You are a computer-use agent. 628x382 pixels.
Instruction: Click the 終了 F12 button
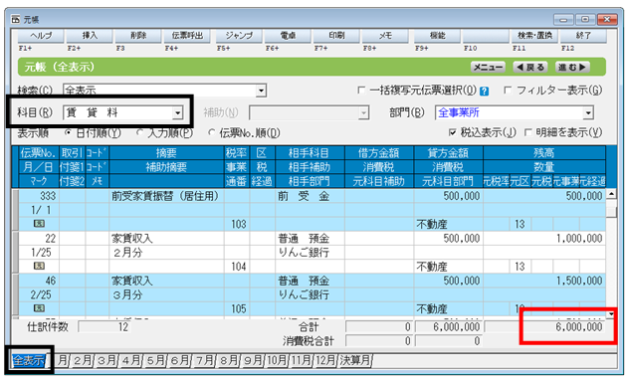[583, 36]
